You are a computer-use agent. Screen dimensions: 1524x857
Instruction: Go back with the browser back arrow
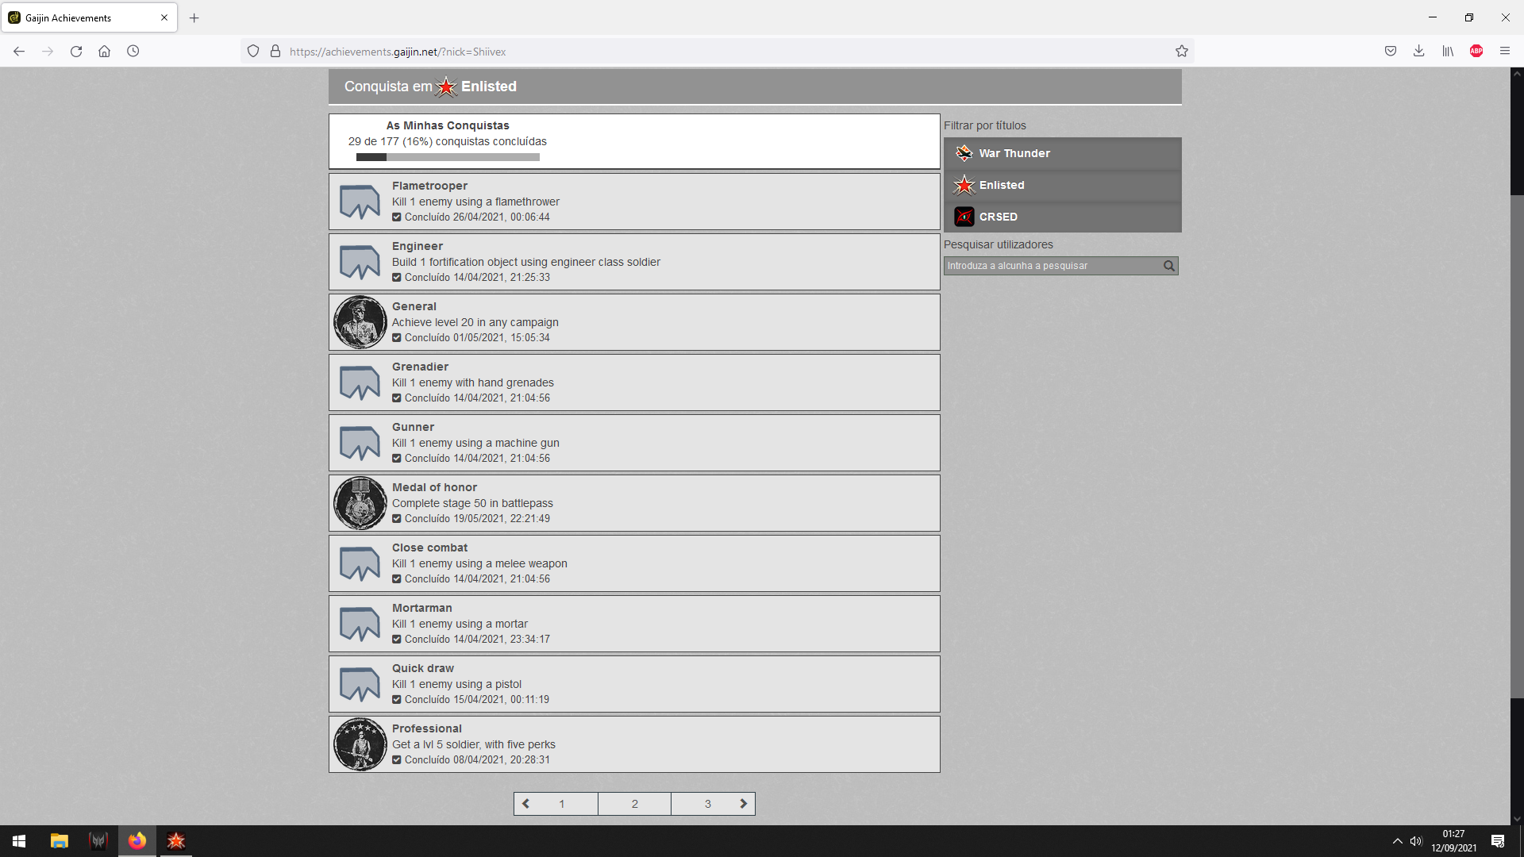pos(19,52)
